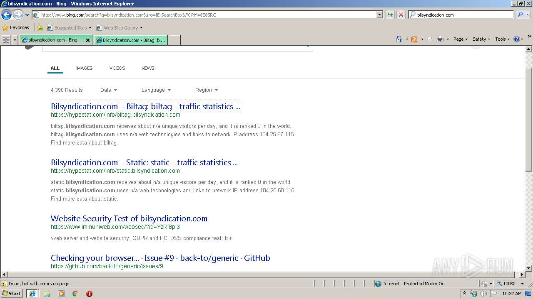533x299 pixels.
Task: Open the Help question mark icon
Action: tap(517, 39)
